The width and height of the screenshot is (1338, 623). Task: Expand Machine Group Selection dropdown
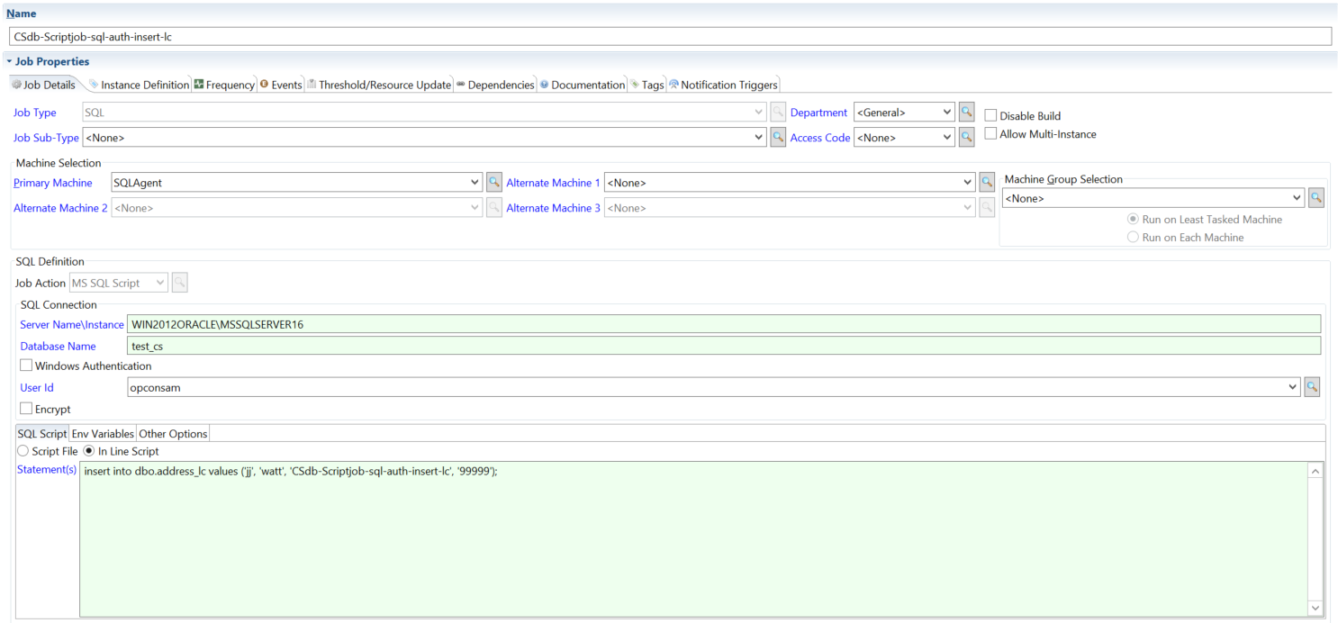(1297, 198)
